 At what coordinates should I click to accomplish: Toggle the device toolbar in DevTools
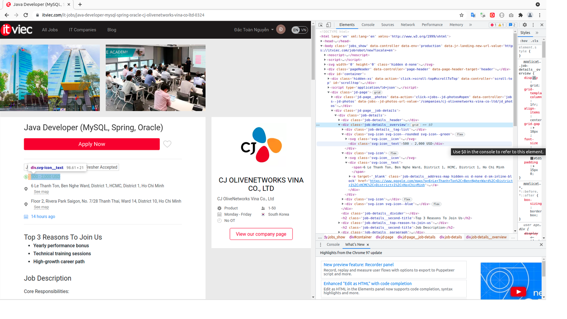tap(328, 25)
